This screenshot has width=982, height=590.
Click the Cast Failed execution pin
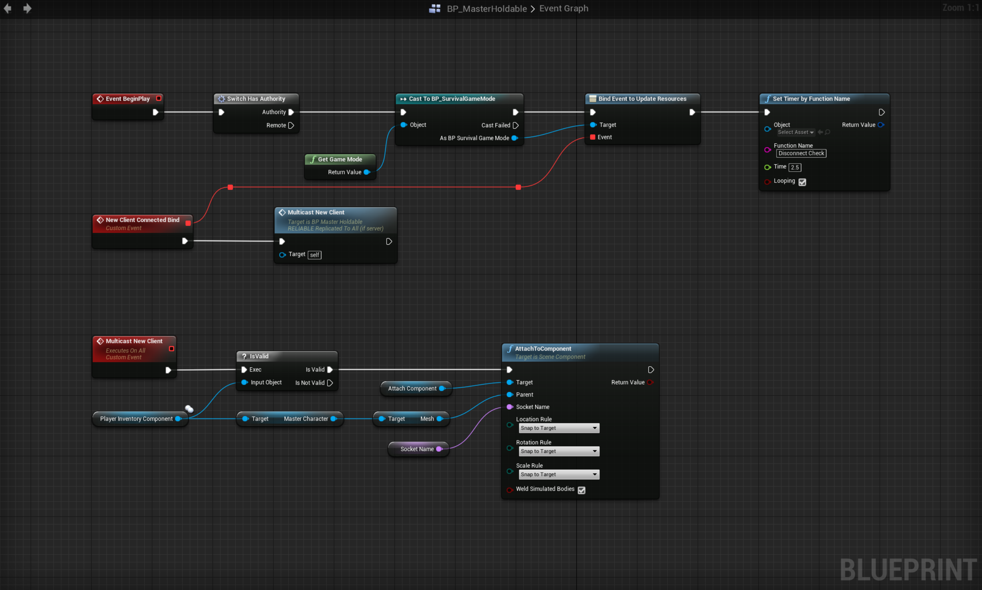(x=516, y=125)
